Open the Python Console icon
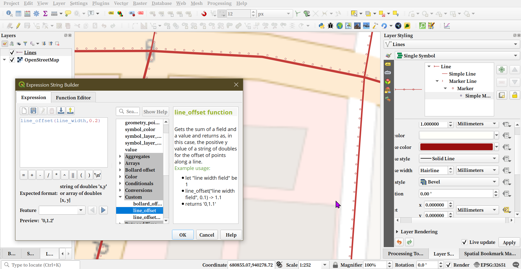Screen dimensions: 521x269 point(322,26)
